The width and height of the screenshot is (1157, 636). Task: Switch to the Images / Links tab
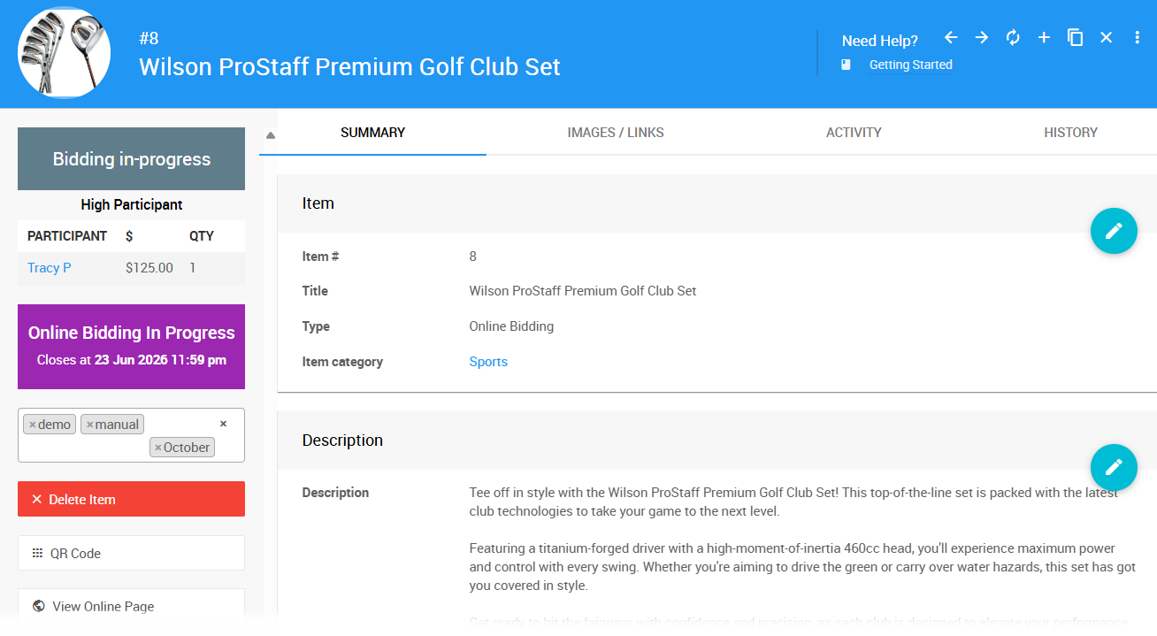click(616, 133)
